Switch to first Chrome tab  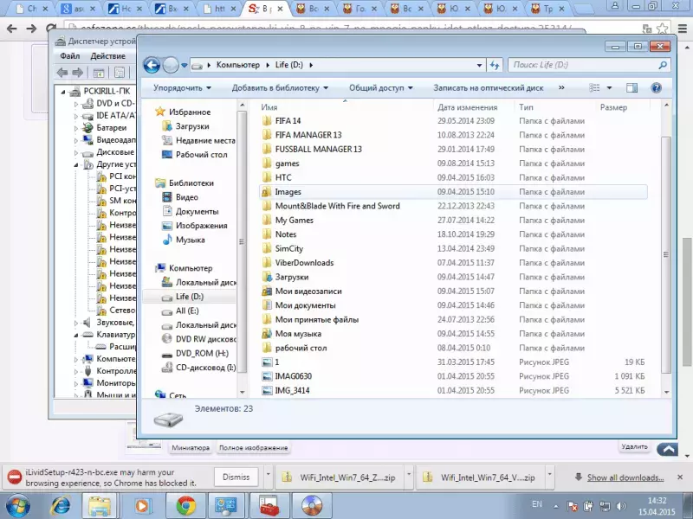32,9
